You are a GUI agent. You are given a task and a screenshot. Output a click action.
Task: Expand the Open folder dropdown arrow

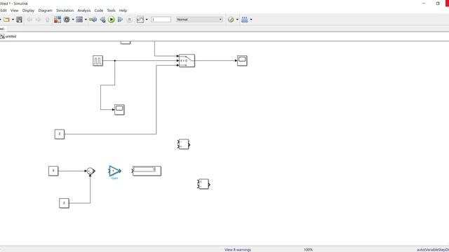tap(13, 20)
